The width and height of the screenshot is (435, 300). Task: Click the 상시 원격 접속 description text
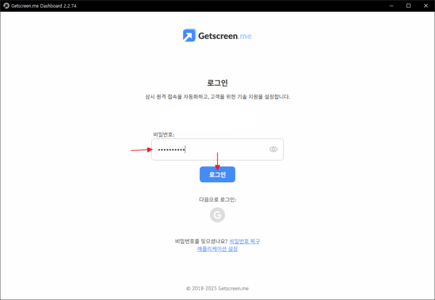(217, 97)
